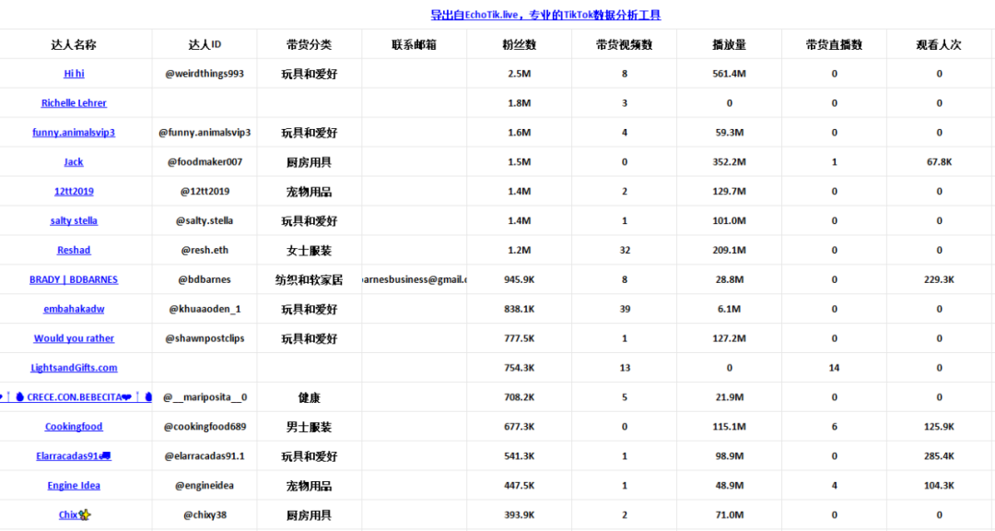Open the salty stella creator link
995x531 pixels.
click(74, 220)
